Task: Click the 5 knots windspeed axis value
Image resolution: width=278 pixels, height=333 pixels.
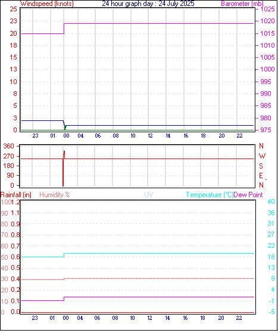Action: pyautogui.click(x=15, y=105)
